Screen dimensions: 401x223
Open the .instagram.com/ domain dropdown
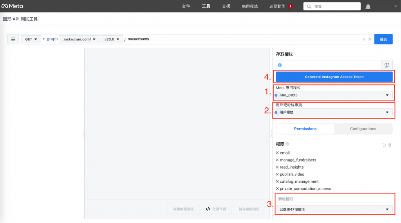coord(79,39)
